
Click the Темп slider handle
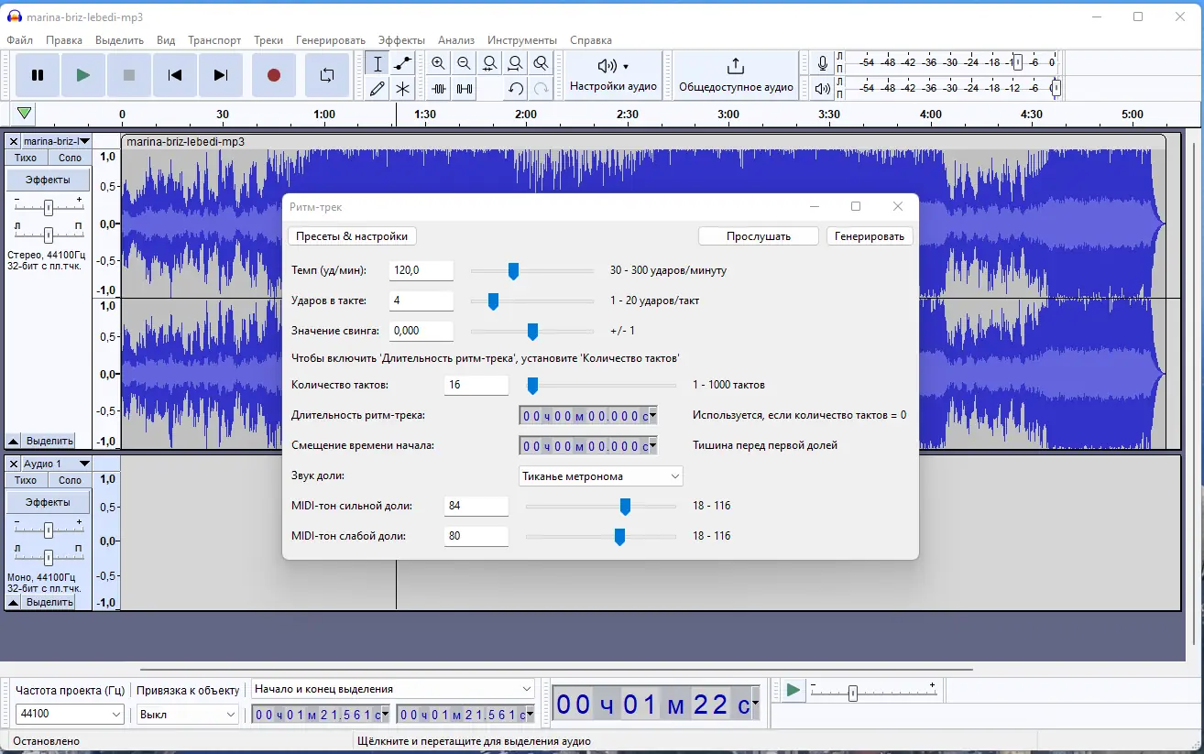point(513,271)
